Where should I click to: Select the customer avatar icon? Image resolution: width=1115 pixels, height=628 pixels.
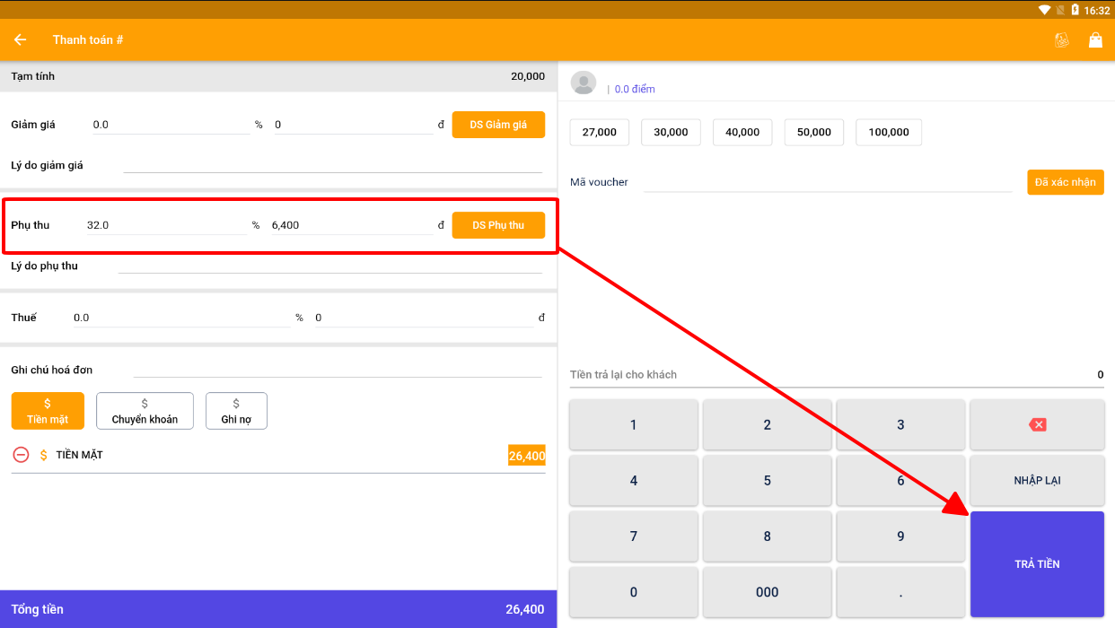coord(584,83)
